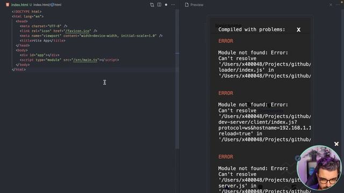Close the Preview tab
This screenshot has width=344, height=193.
click(331, 5)
